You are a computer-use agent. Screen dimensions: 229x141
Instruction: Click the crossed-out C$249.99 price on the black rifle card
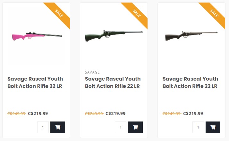[x=172, y=114]
